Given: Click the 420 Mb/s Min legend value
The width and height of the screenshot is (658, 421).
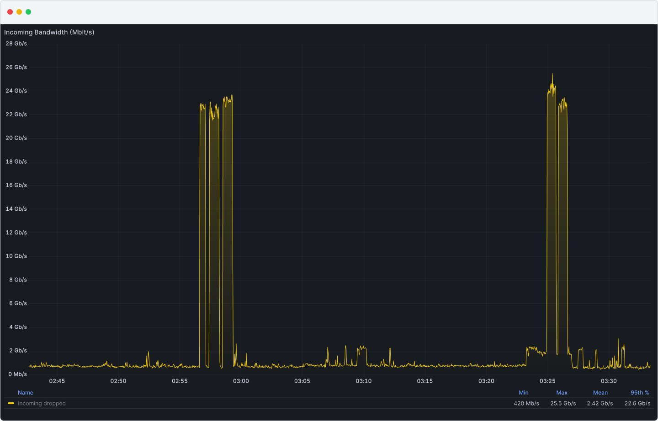Looking at the screenshot, I should 526,404.
